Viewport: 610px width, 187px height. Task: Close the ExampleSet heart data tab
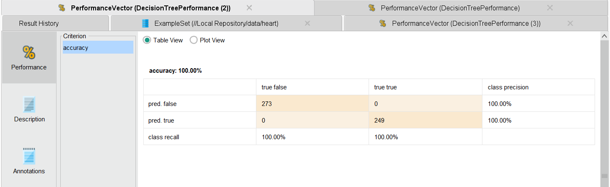(307, 24)
